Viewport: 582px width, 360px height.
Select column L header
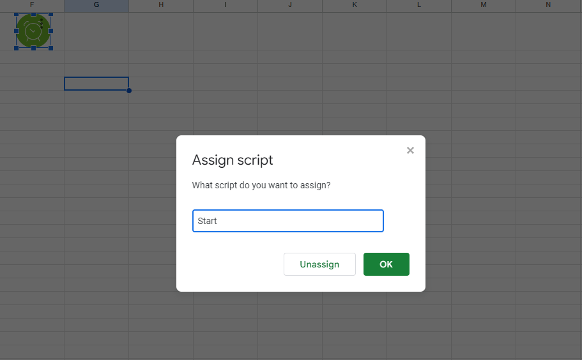tap(419, 5)
